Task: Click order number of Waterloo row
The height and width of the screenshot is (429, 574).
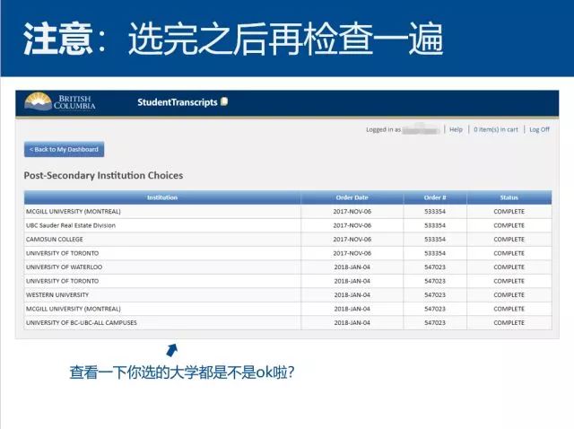Action: point(435,267)
